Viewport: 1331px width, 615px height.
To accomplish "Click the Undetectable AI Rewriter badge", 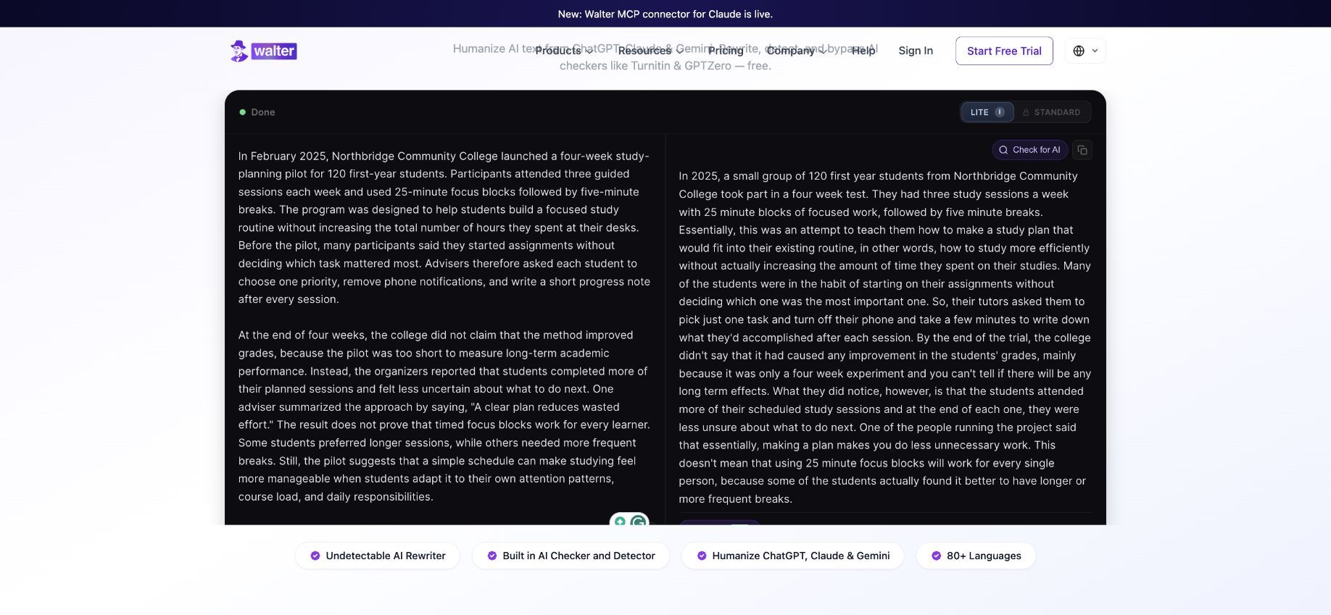I will point(378,556).
